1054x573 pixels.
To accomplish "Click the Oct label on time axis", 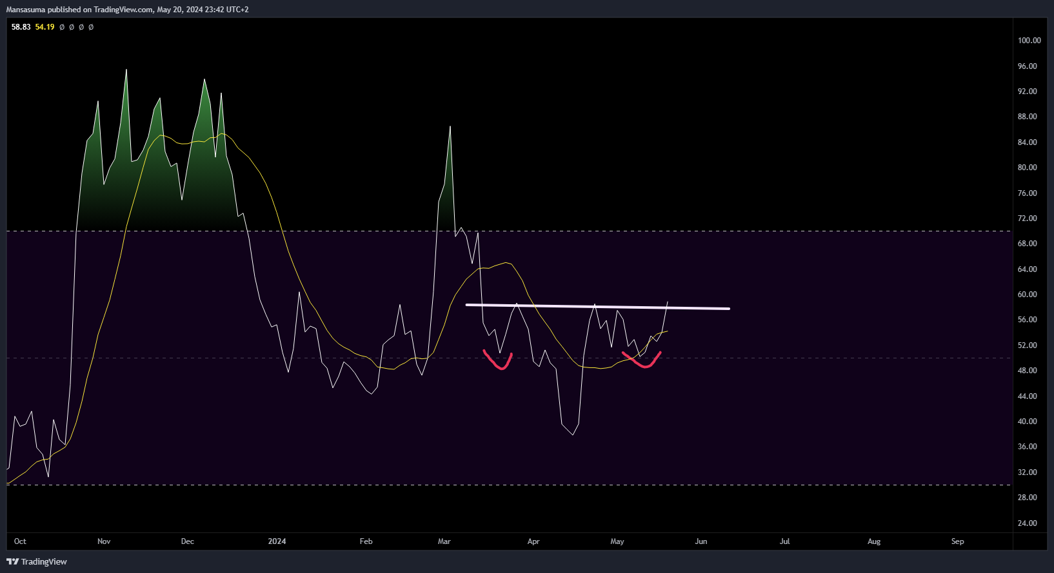I will 20,541.
